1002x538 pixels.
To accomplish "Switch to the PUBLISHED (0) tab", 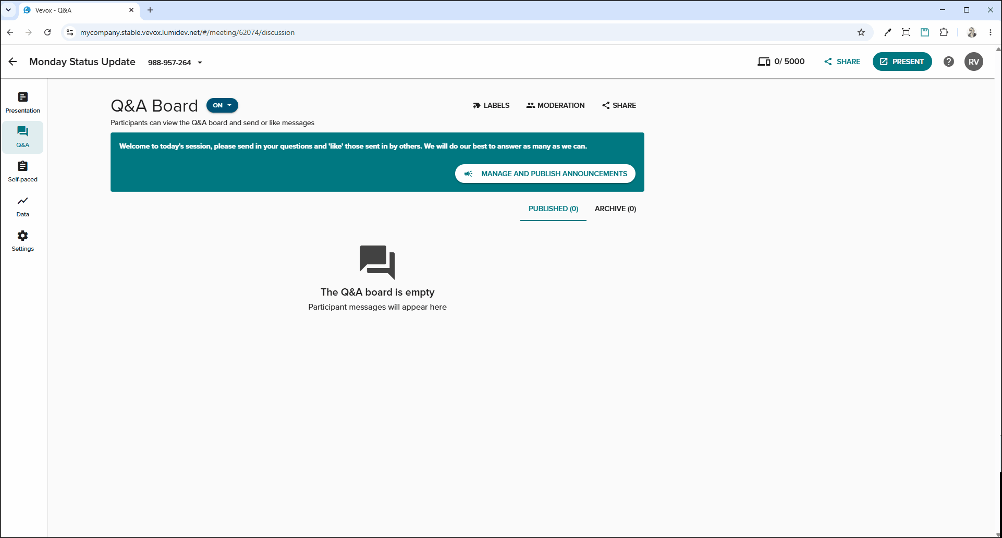I will click(553, 209).
